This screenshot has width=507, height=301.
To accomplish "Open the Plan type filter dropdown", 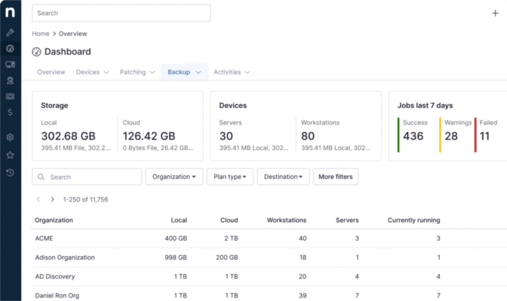I will [x=230, y=177].
